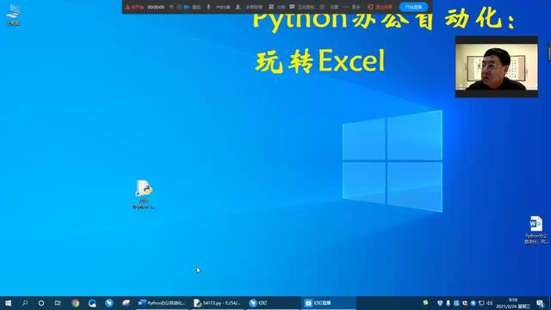Open Cortana circle icon on taskbar
This screenshot has height=310, width=551.
click(x=41, y=303)
